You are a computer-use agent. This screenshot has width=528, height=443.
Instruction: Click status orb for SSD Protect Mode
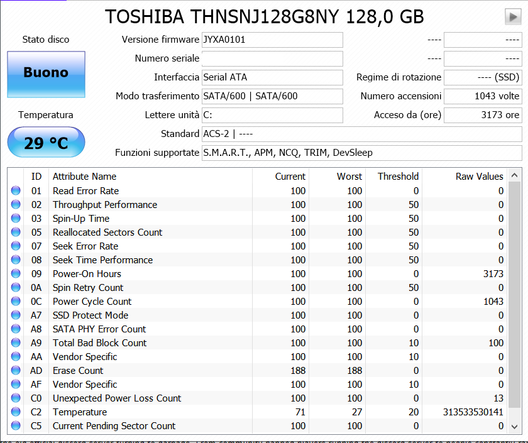(16, 315)
